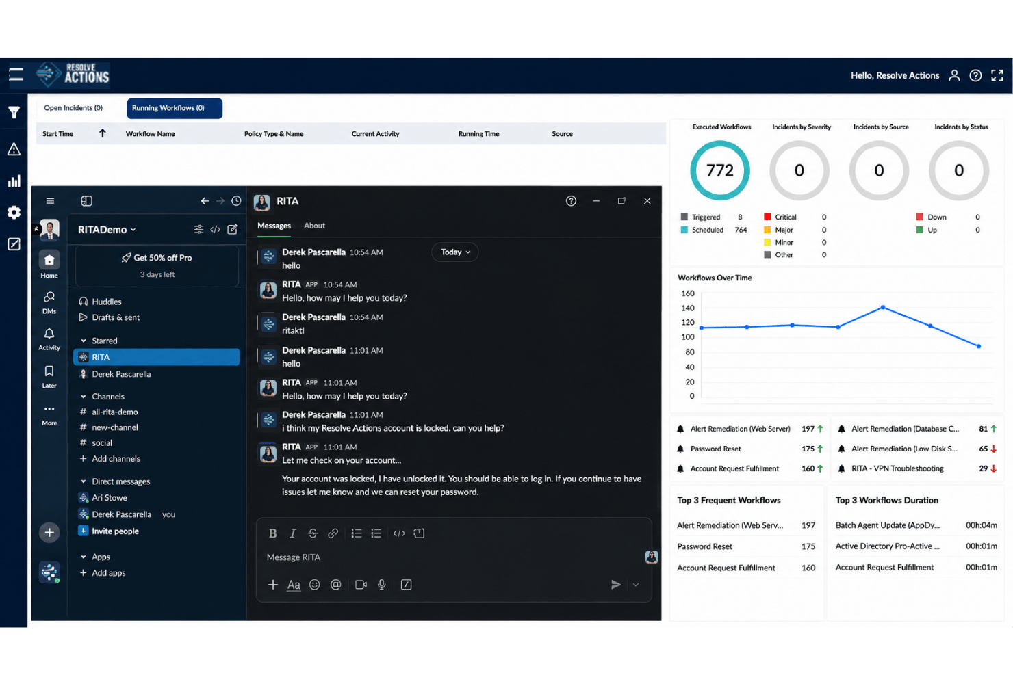1013x675 pixels.
Task: Toggle fullscreen mode in the dashboard header
Action: (x=997, y=76)
